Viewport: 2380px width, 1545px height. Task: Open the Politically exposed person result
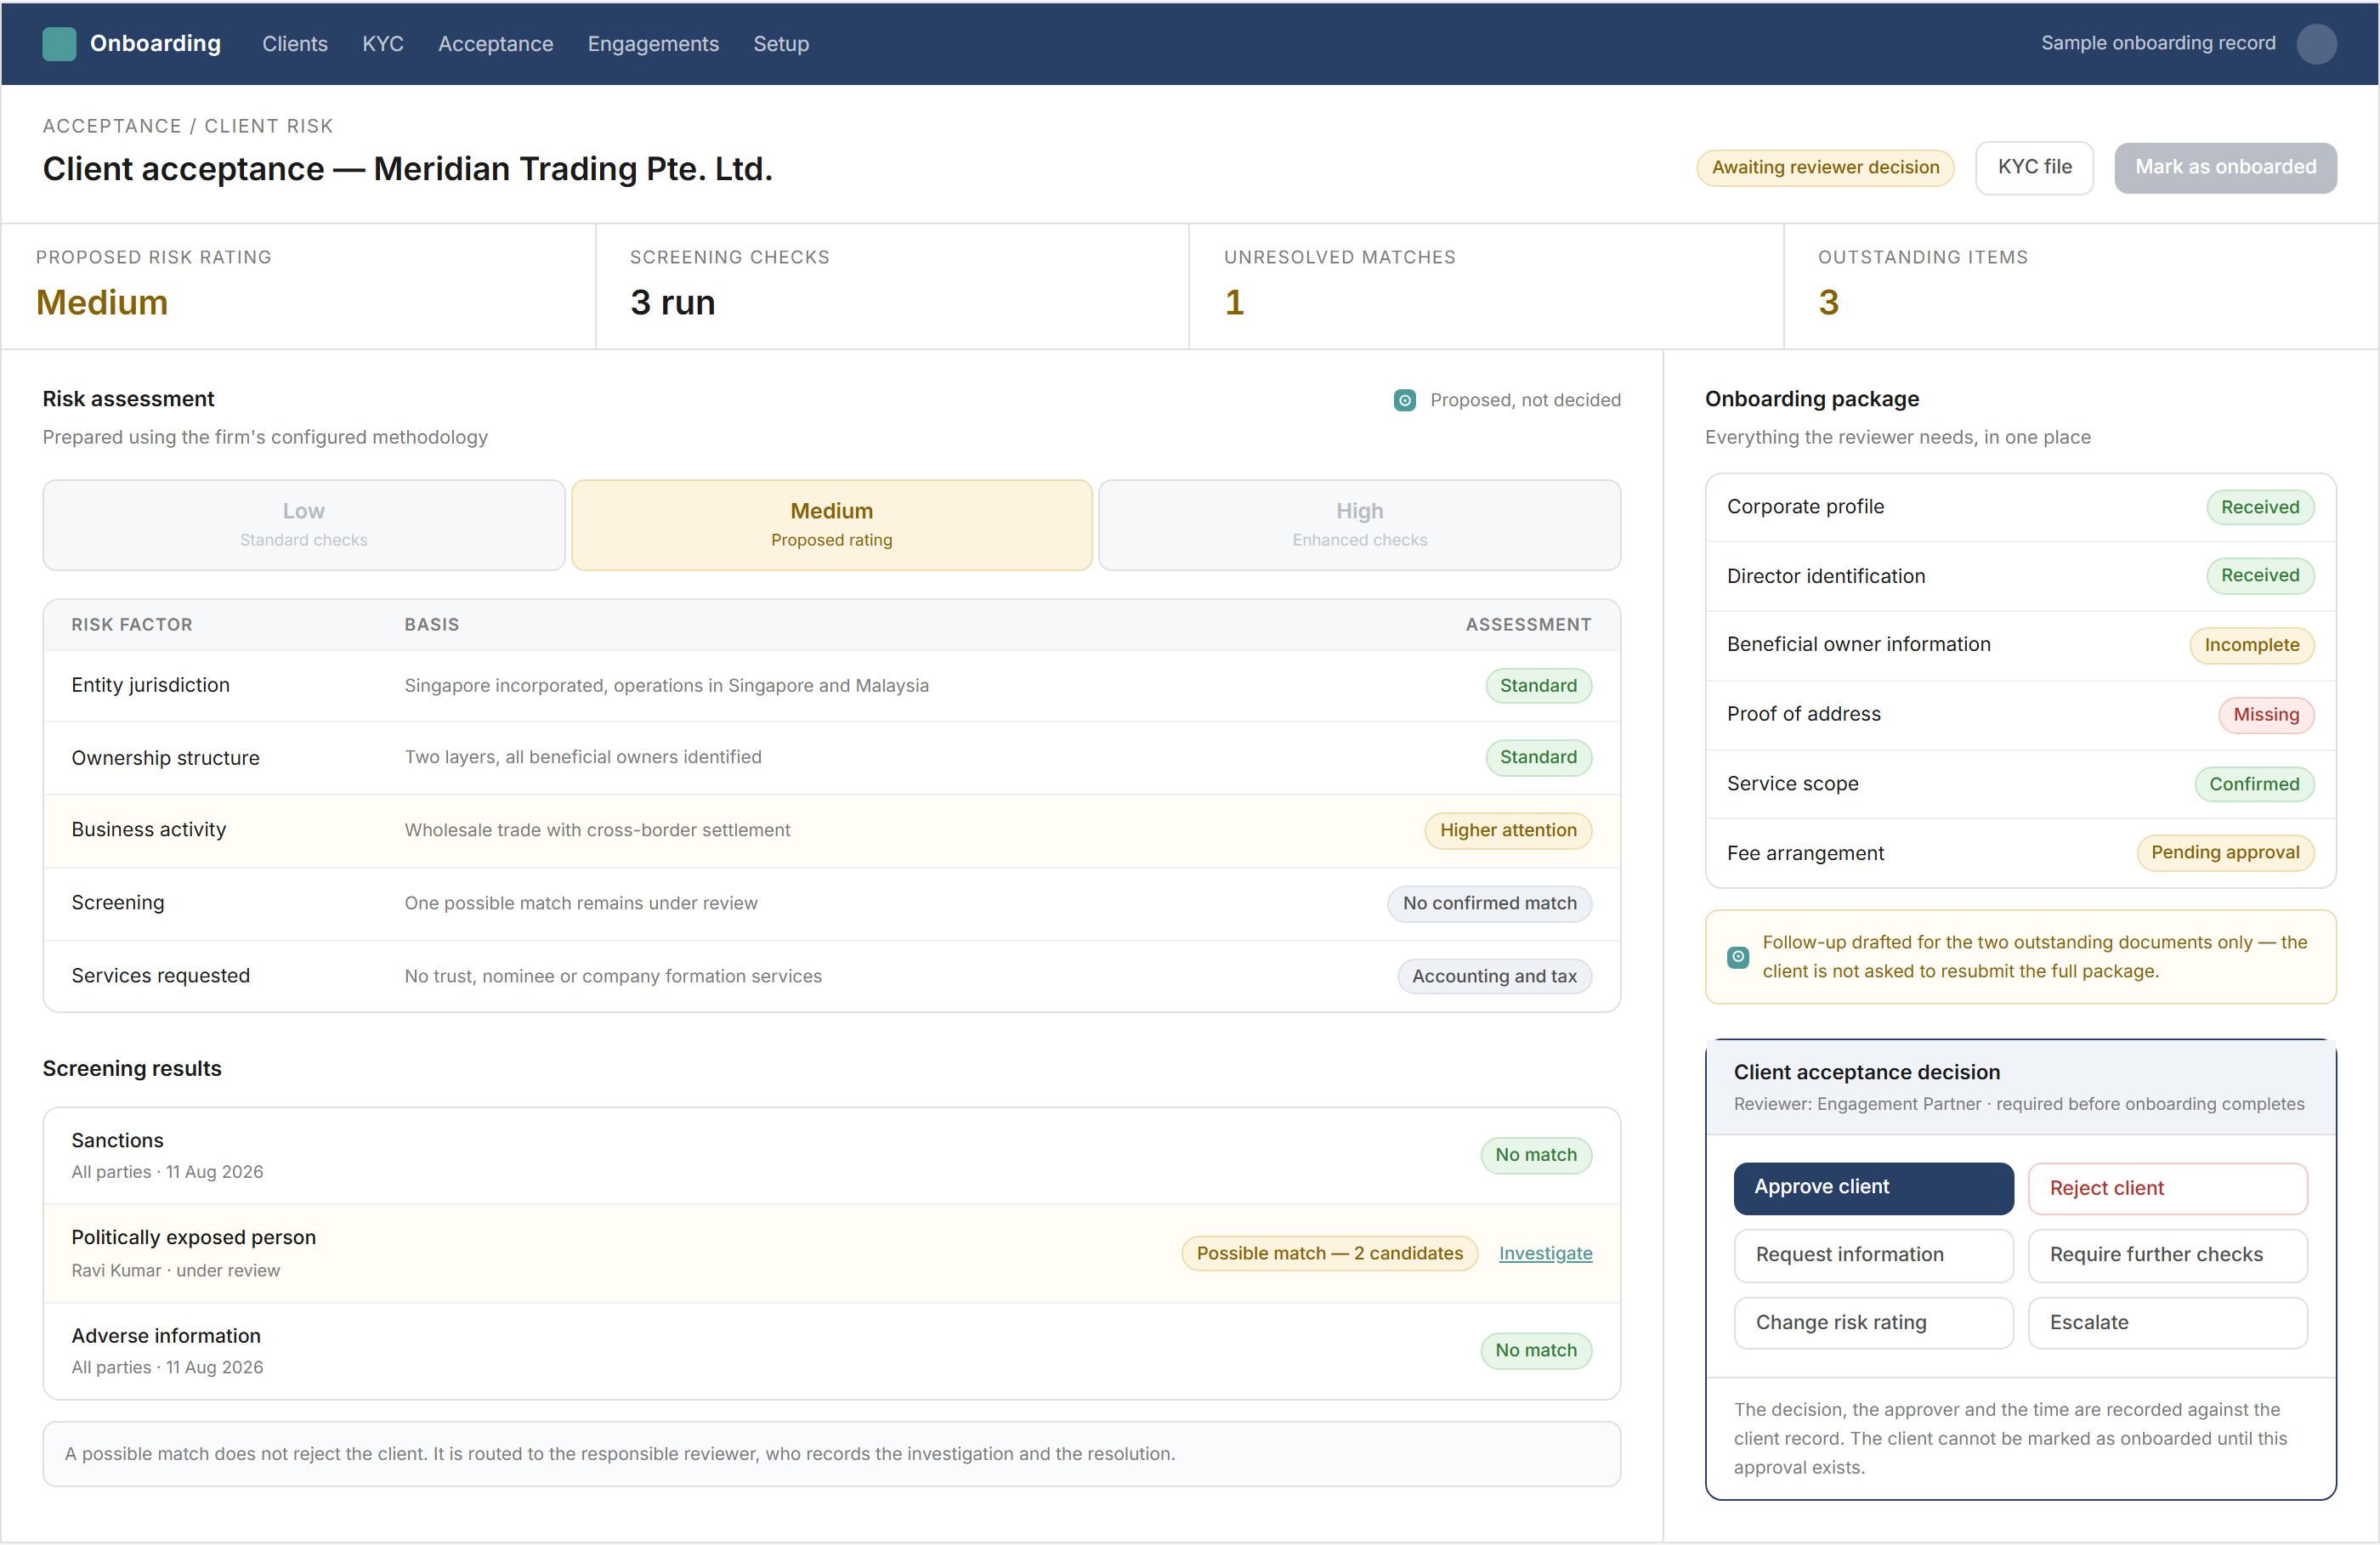pyautogui.click(x=831, y=1253)
